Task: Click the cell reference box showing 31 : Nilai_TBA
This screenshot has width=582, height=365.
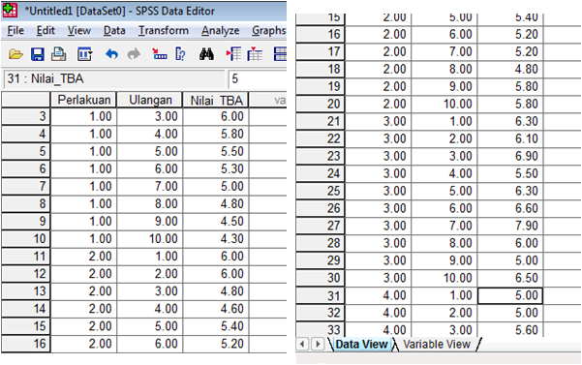Action: pos(113,79)
